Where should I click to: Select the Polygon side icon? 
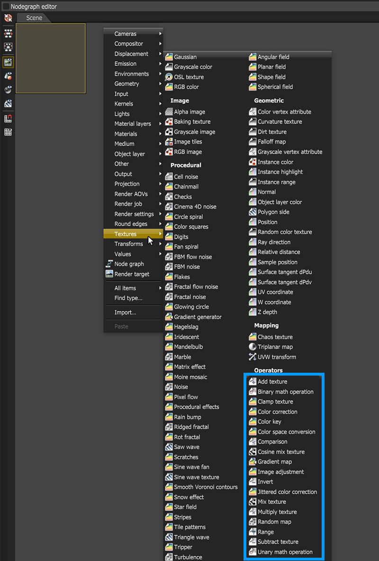pos(253,212)
